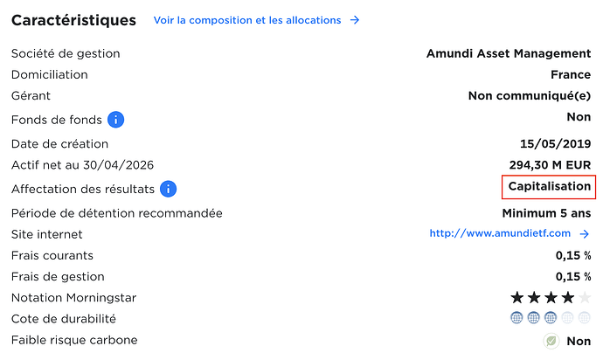
Task: Select the Amundi Asset Management value
Action: click(x=509, y=53)
